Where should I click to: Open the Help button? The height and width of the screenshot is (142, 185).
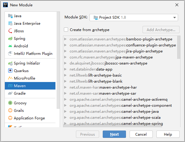pos(168,134)
